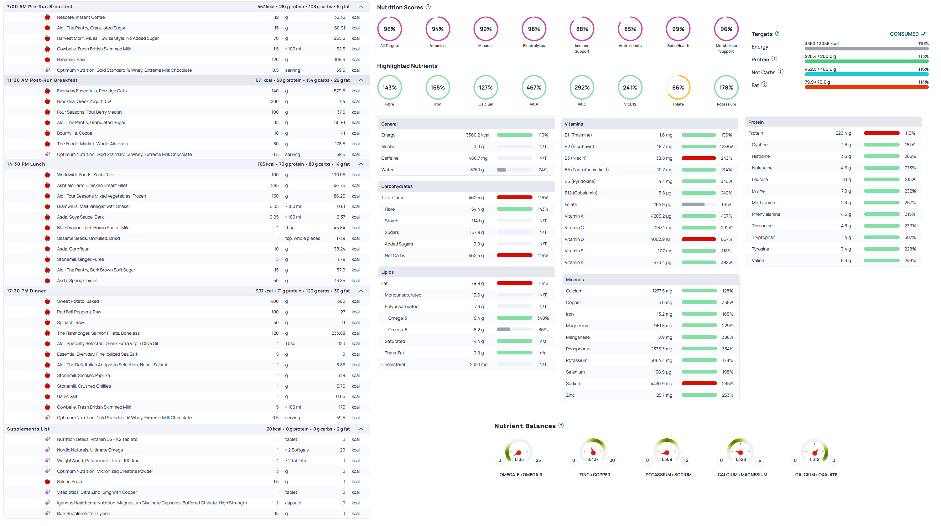Image resolution: width=941 pixels, height=526 pixels.
Task: Collapse the 17:30 PM Dinner group
Action: pyautogui.click(x=361, y=291)
